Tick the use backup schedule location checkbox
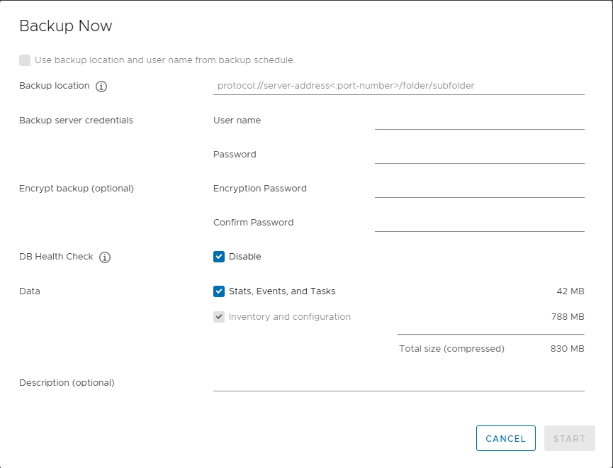Image resolution: width=613 pixels, height=468 pixels. 25,60
